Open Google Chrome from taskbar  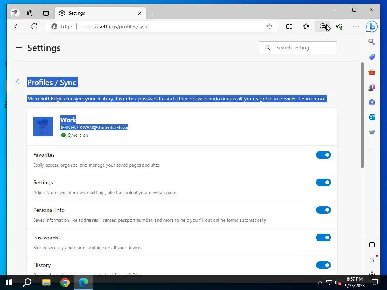pyautogui.click(x=65, y=282)
